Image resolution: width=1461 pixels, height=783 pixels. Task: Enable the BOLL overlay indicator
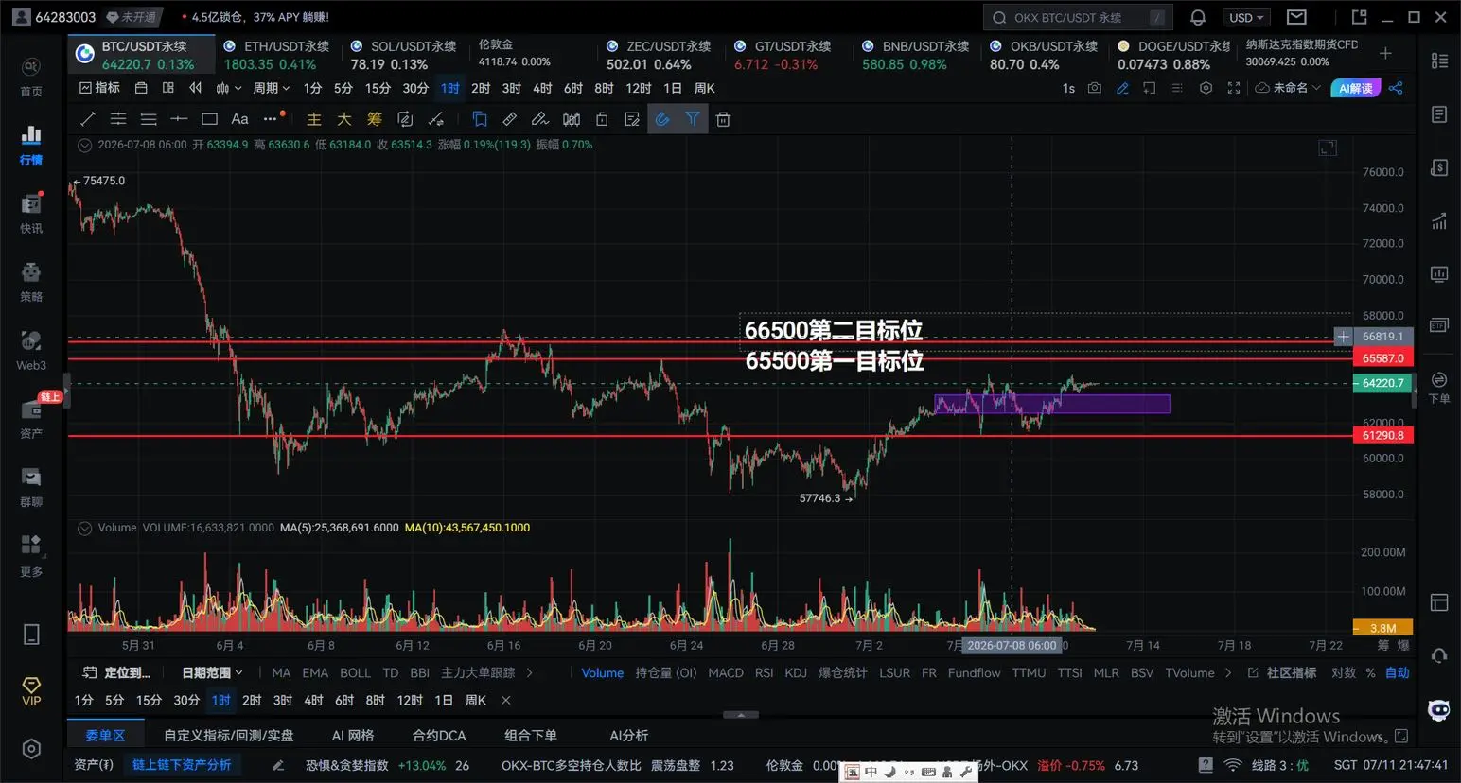pos(355,673)
